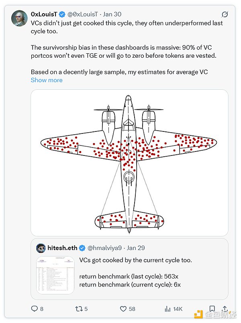The height and width of the screenshot is (323, 241).
Task: Click hitesh.eth's small avatar
Action: (x=41, y=248)
